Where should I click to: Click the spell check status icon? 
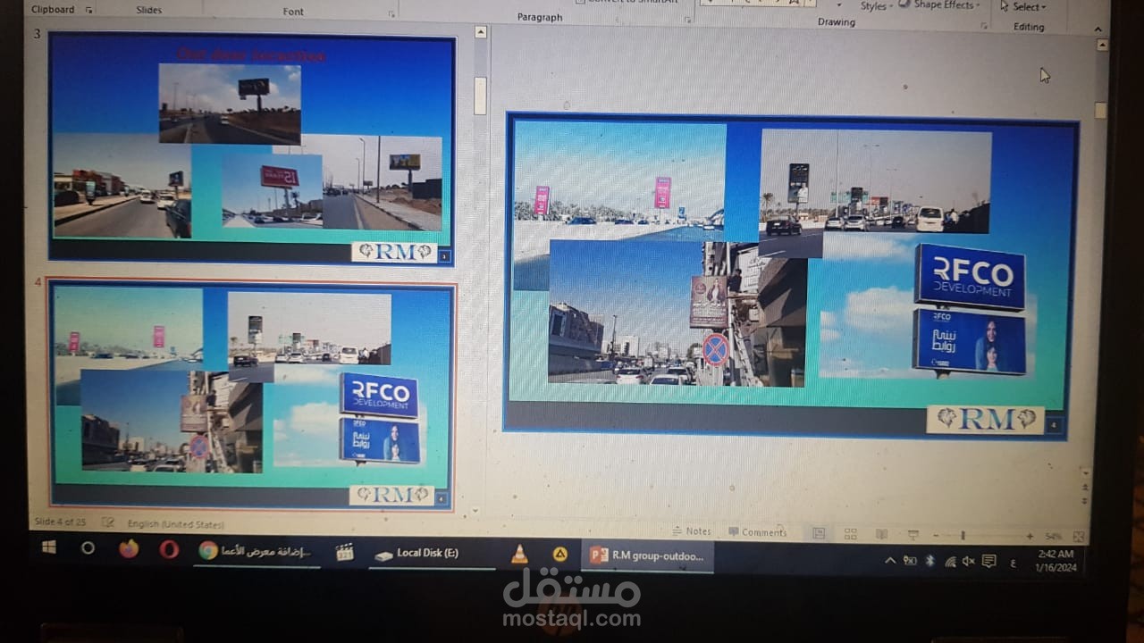107,522
